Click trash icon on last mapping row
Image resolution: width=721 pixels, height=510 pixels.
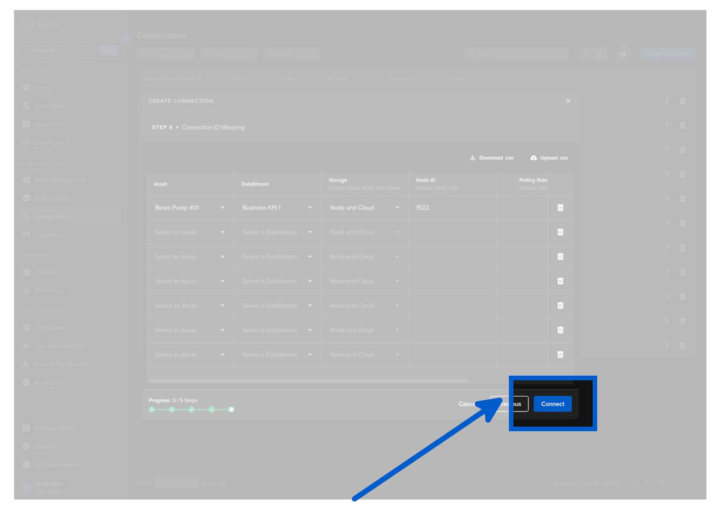point(560,354)
